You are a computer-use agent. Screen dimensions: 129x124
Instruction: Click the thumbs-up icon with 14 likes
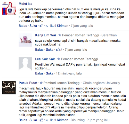(41, 120)
